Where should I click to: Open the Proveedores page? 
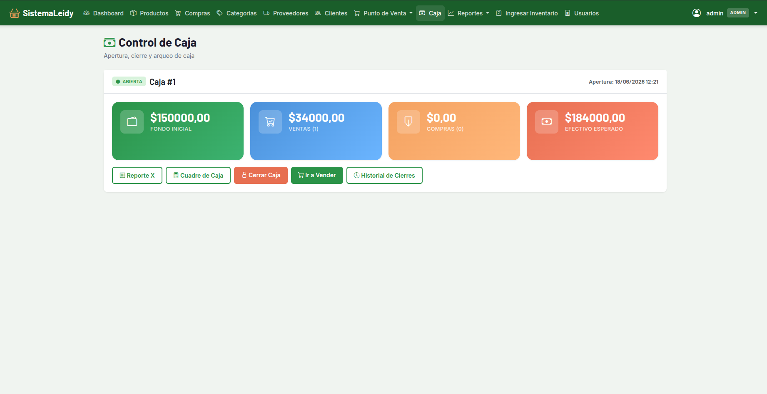[x=286, y=13]
